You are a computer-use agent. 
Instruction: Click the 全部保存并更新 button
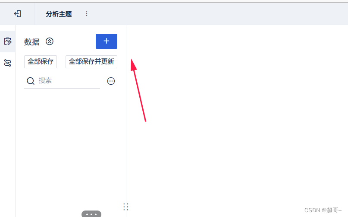point(91,62)
